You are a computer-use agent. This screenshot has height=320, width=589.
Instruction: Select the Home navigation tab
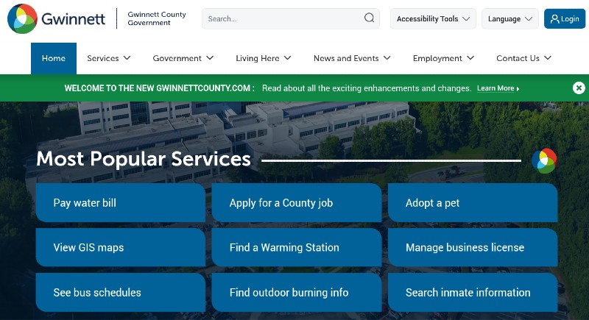[x=54, y=58]
